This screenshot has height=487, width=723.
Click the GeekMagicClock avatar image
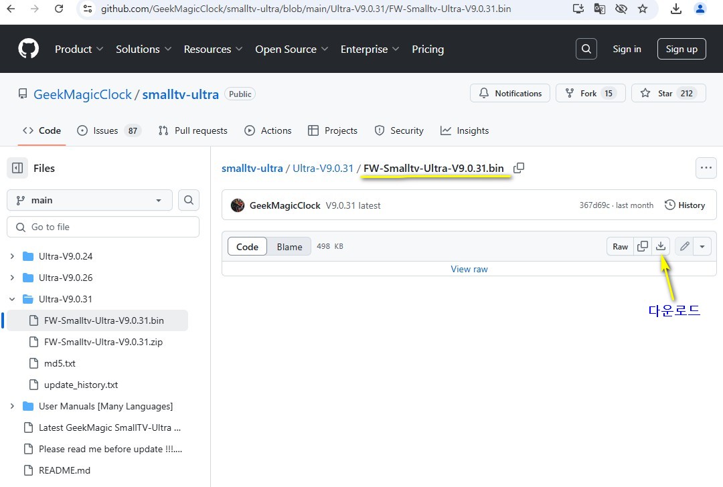click(238, 205)
